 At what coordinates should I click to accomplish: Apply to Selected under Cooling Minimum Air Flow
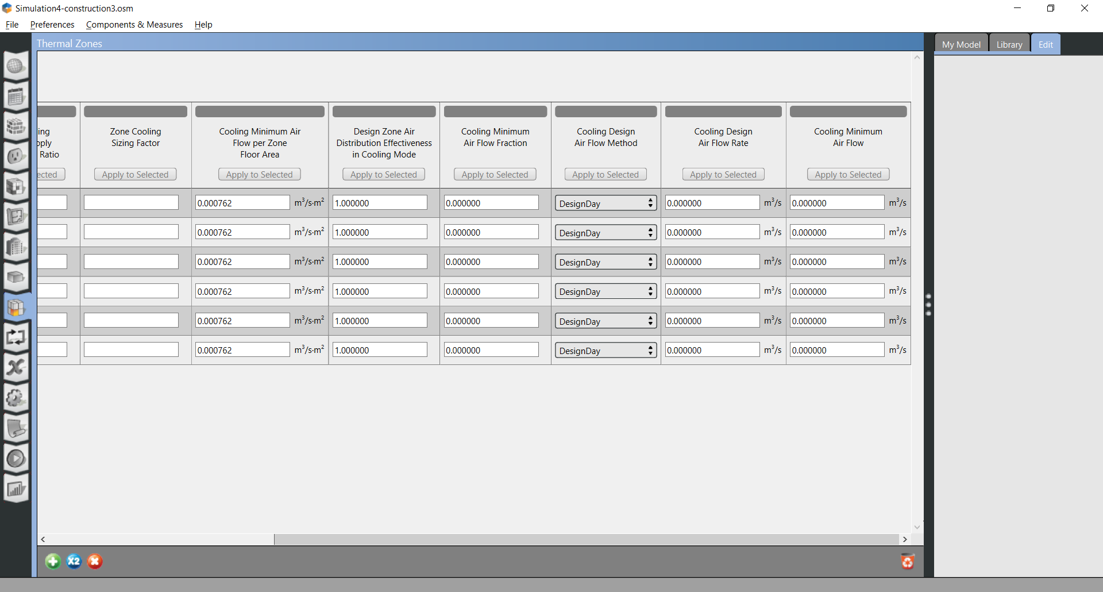click(x=848, y=174)
